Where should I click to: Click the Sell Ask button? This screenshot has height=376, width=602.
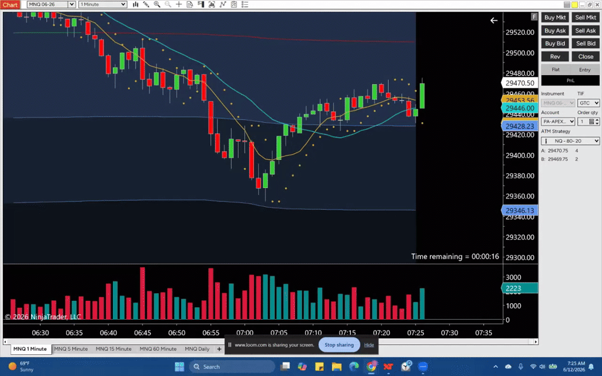pos(586,31)
